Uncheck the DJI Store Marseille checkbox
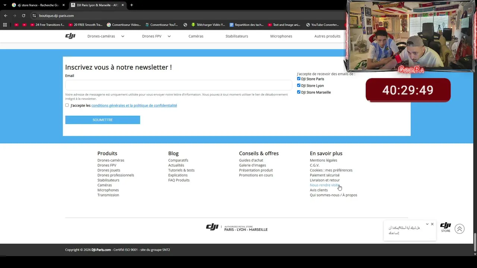 pos(298,92)
